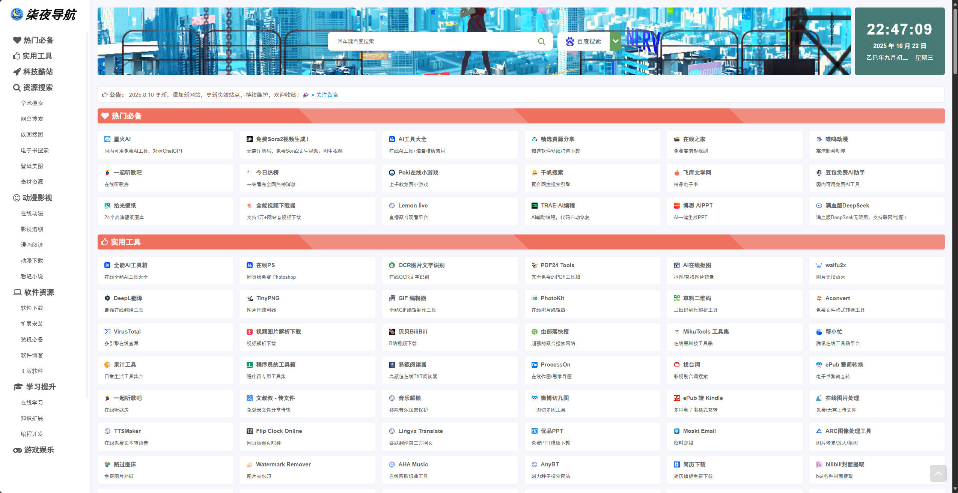The width and height of the screenshot is (958, 493).
Task: Click the 星火AI site icon
Action: point(107,139)
